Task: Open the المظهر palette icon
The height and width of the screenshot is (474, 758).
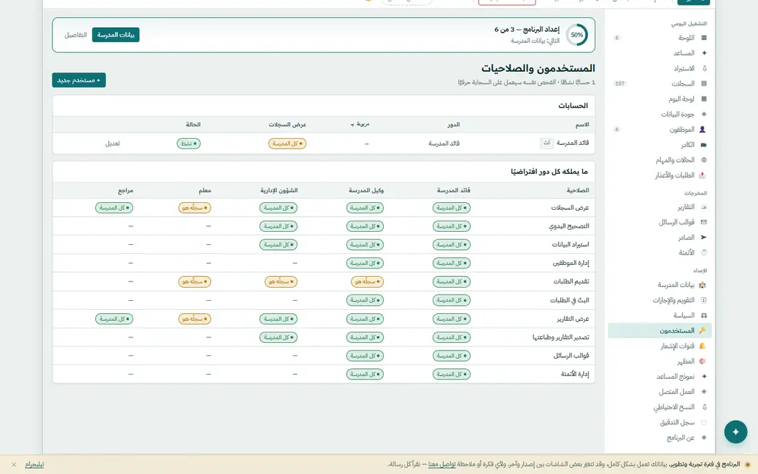Action: [x=702, y=361]
